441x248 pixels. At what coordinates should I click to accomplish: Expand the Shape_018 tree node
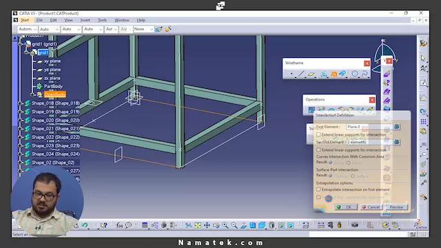20,103
